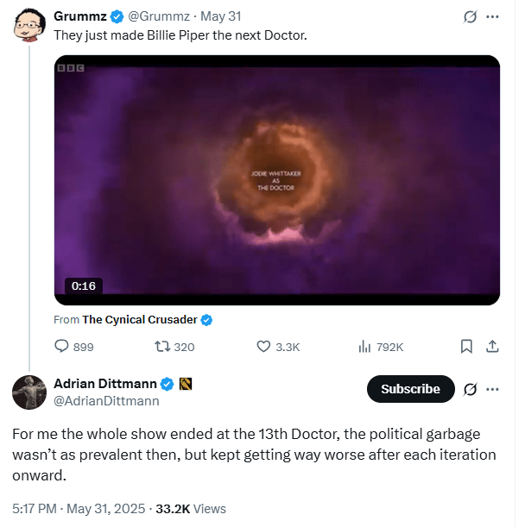View analytics showing 792K views
Image resolution: width=525 pixels, height=527 pixels.
[x=364, y=347]
